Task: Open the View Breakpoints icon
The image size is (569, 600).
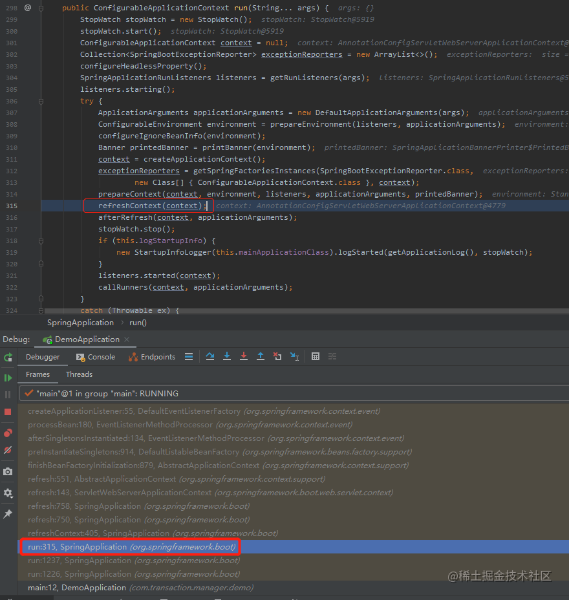Action: 8,433
